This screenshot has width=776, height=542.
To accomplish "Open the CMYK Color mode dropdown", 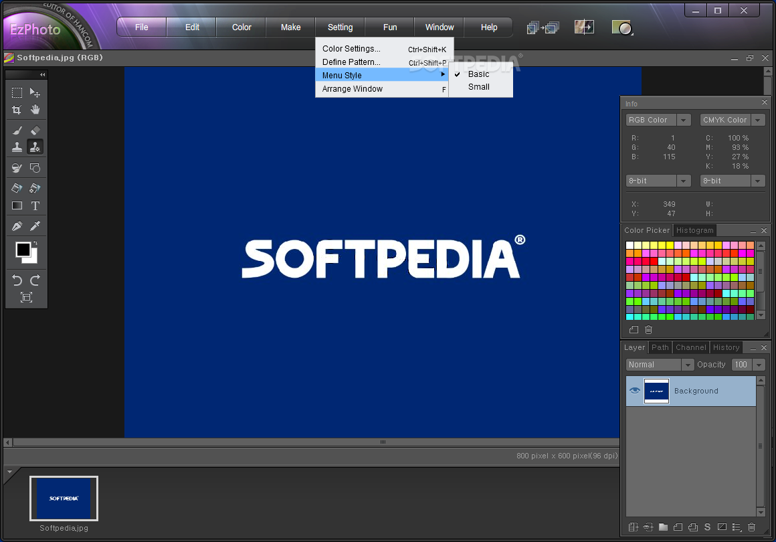I will click(x=757, y=120).
